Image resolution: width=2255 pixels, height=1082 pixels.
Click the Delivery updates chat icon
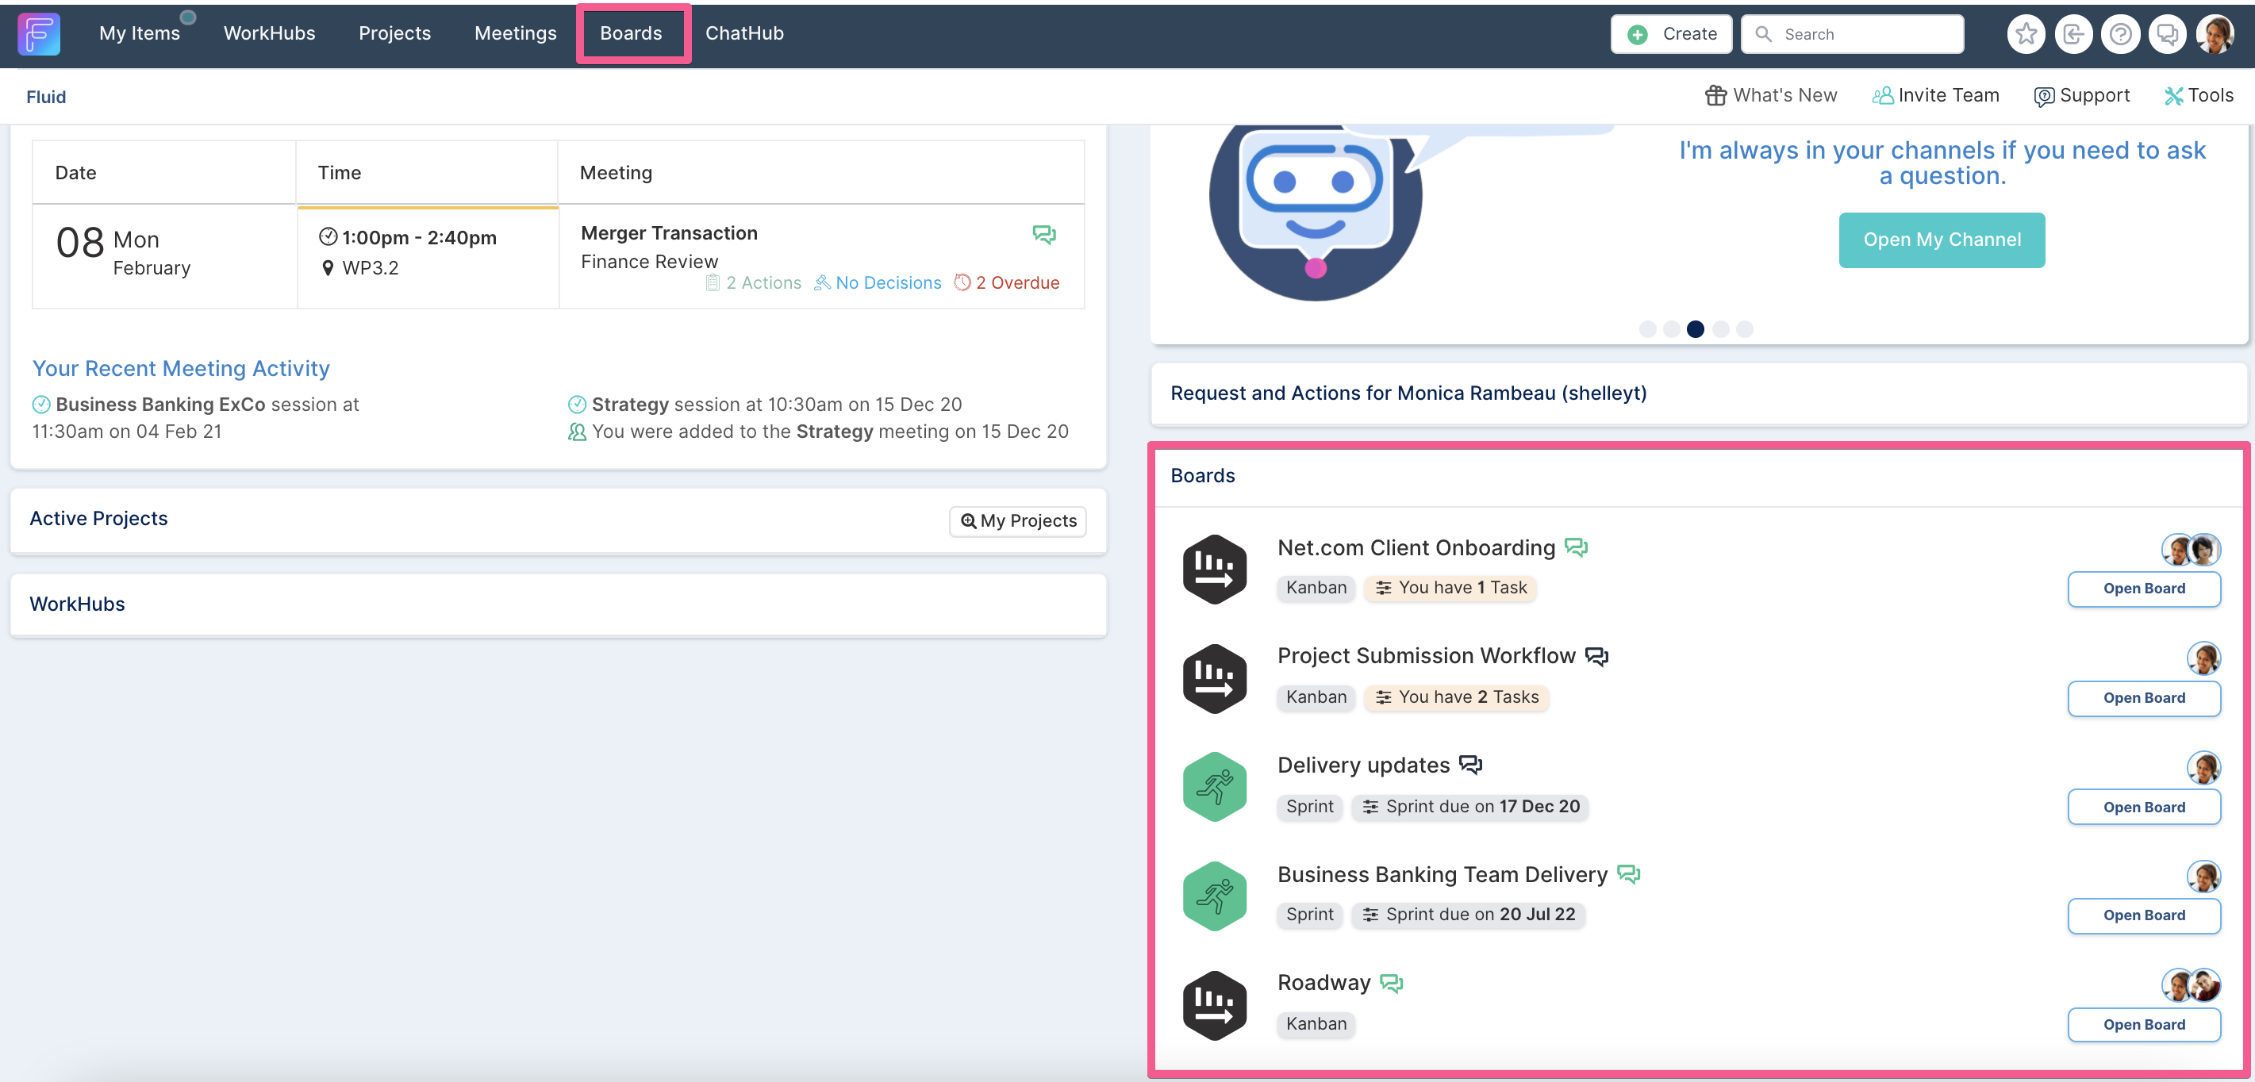pyautogui.click(x=1470, y=764)
